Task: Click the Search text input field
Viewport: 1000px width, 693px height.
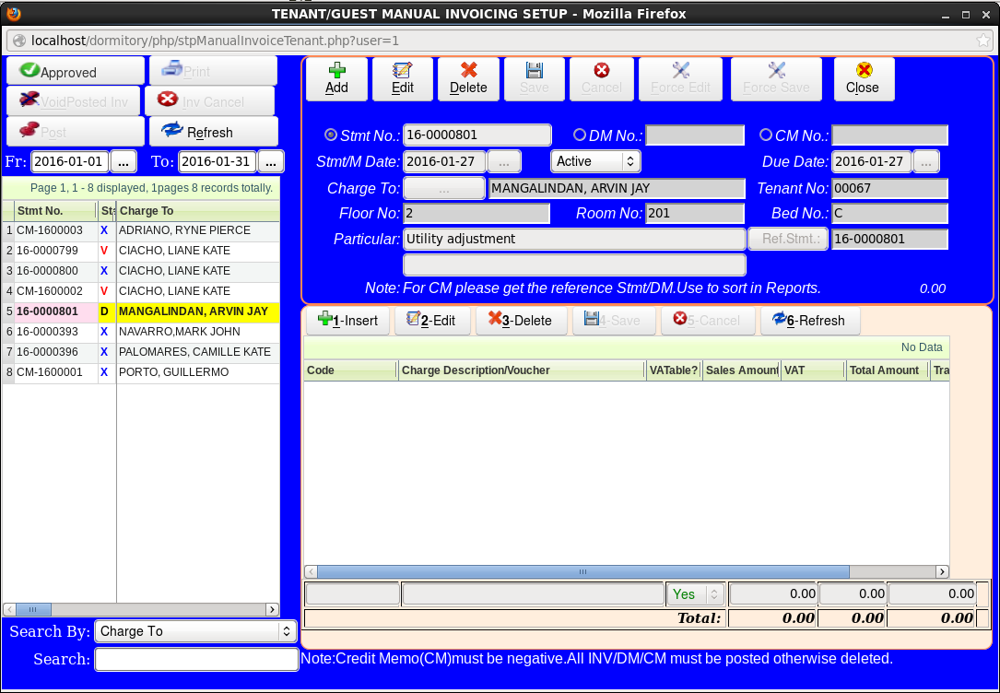Action: pos(196,660)
